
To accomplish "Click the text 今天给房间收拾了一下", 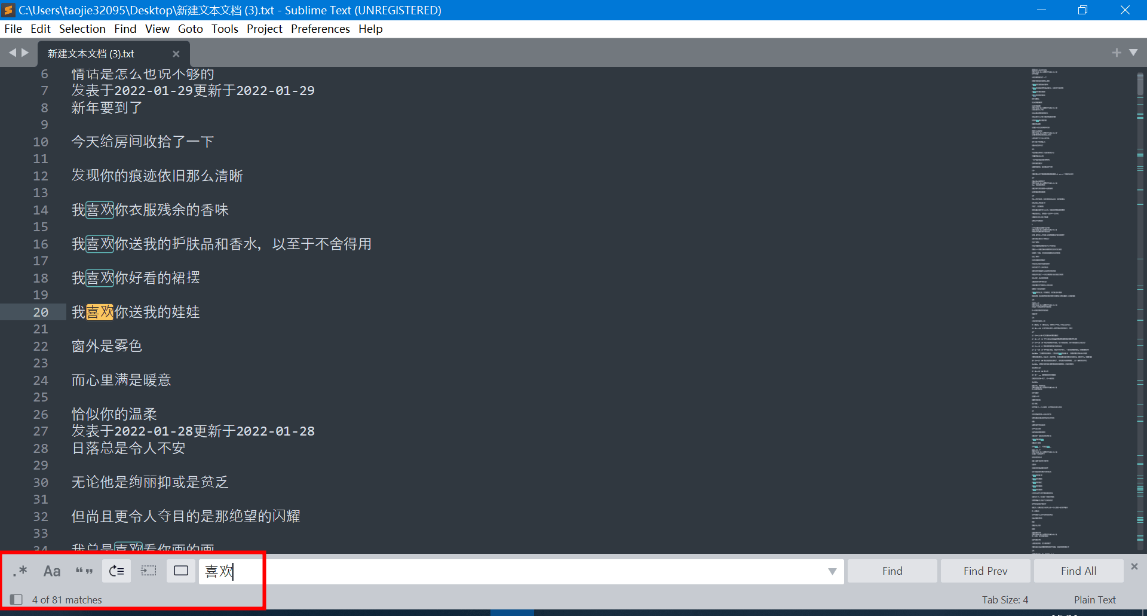I will [x=143, y=142].
